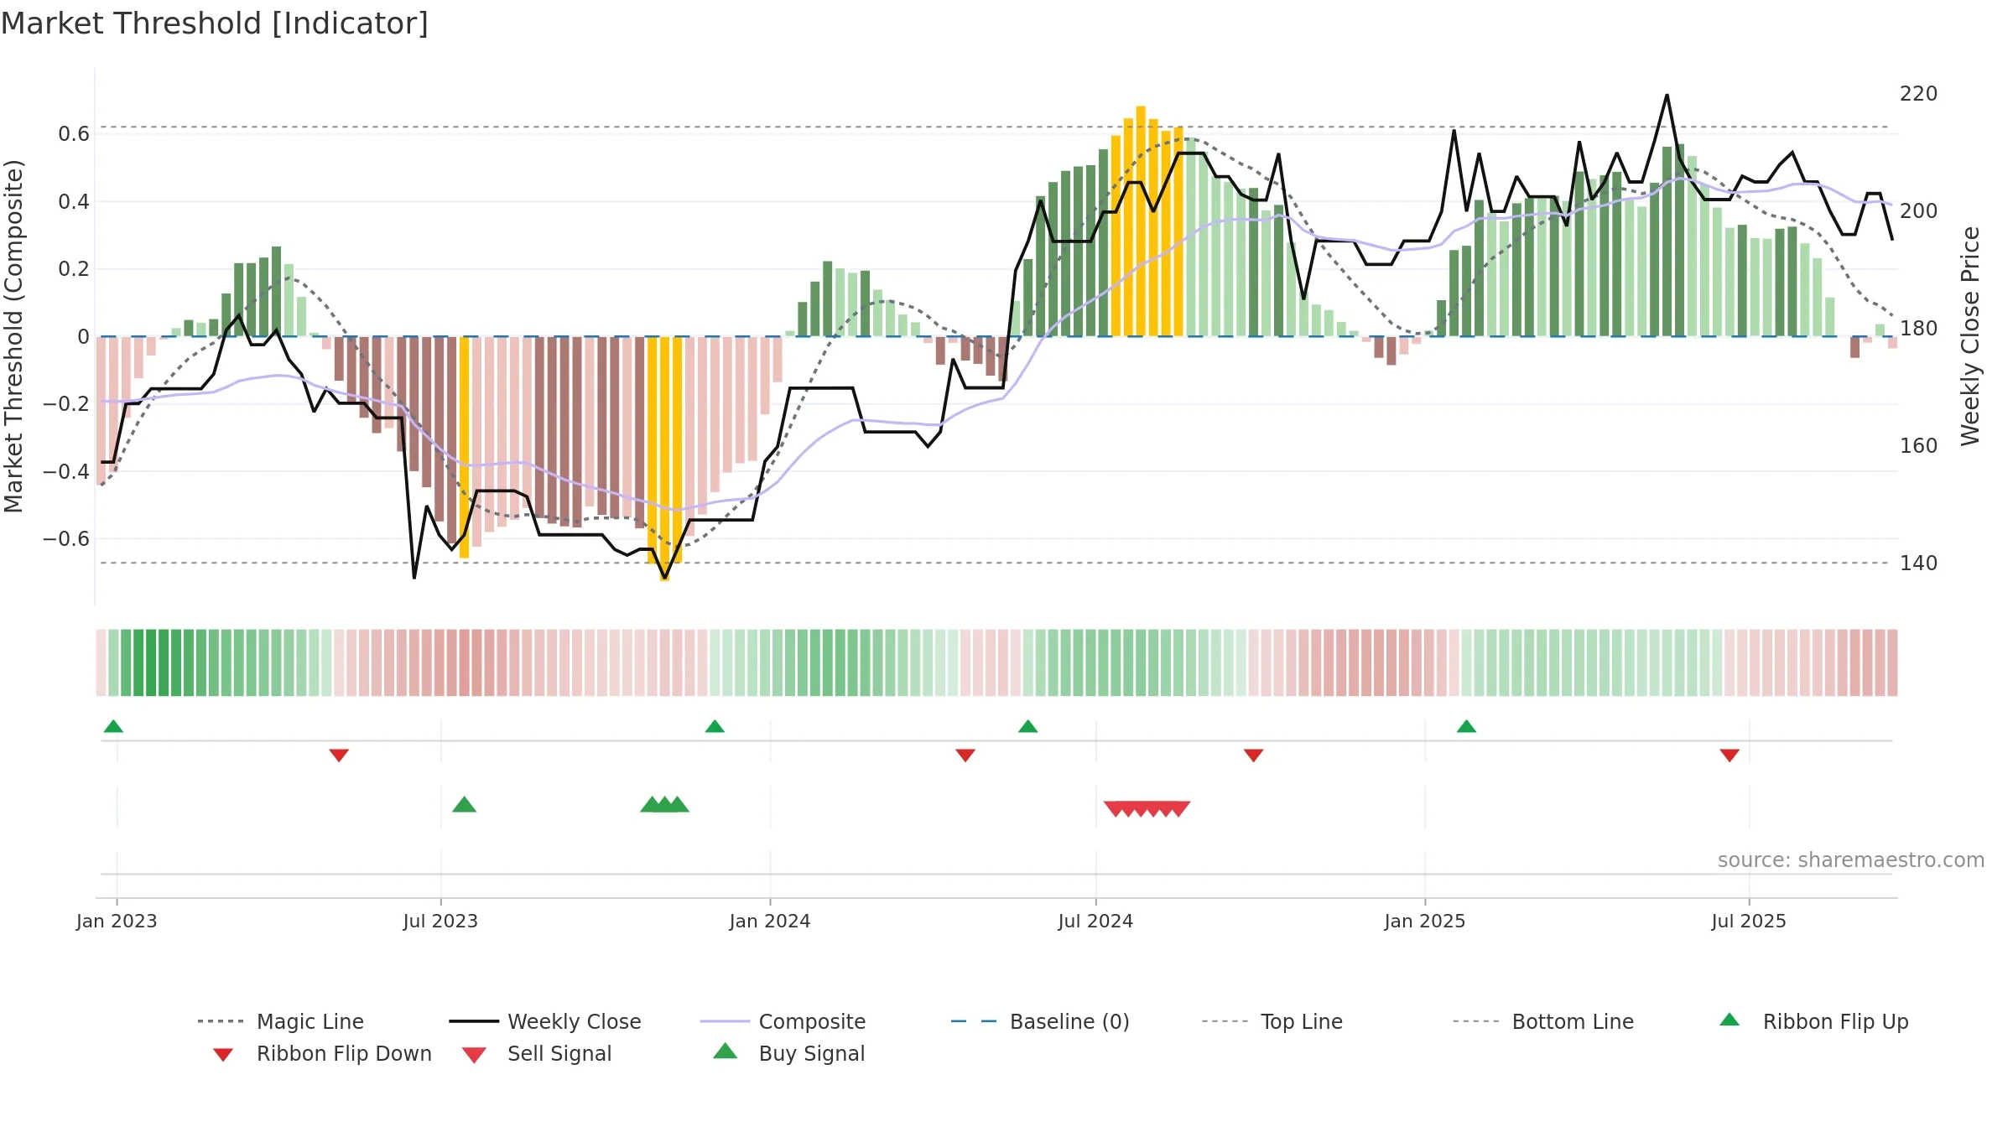Toggle the Baseline (0) legend entry

click(1040, 1021)
